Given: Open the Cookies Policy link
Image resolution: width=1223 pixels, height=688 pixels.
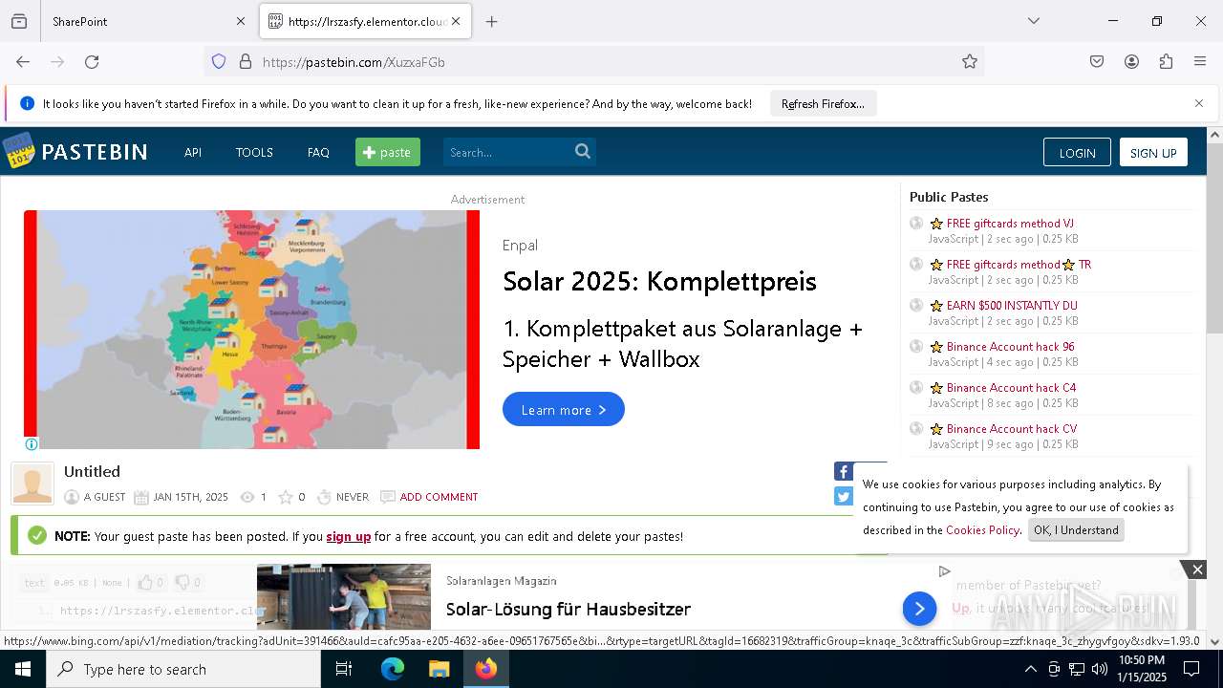Looking at the screenshot, I should [x=983, y=529].
